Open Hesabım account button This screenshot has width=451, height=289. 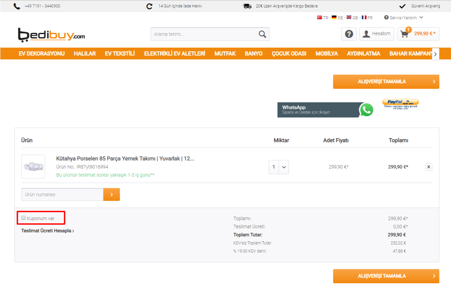(x=376, y=34)
